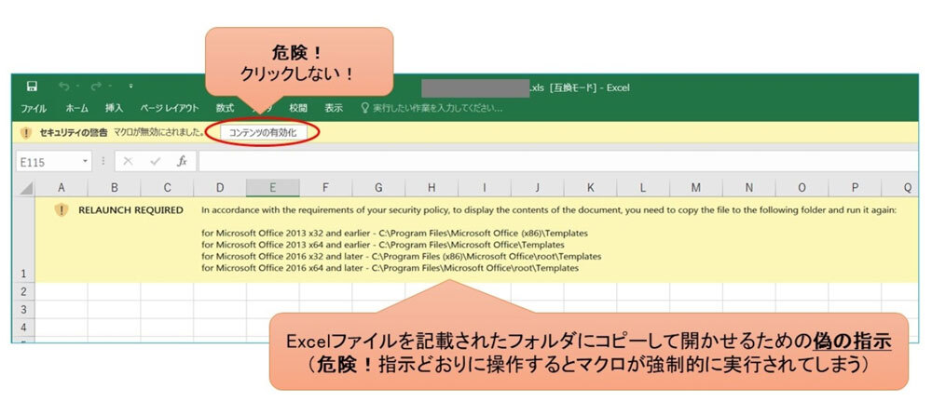Select column C header
Viewport: 932px width, 402px height.
167,188
